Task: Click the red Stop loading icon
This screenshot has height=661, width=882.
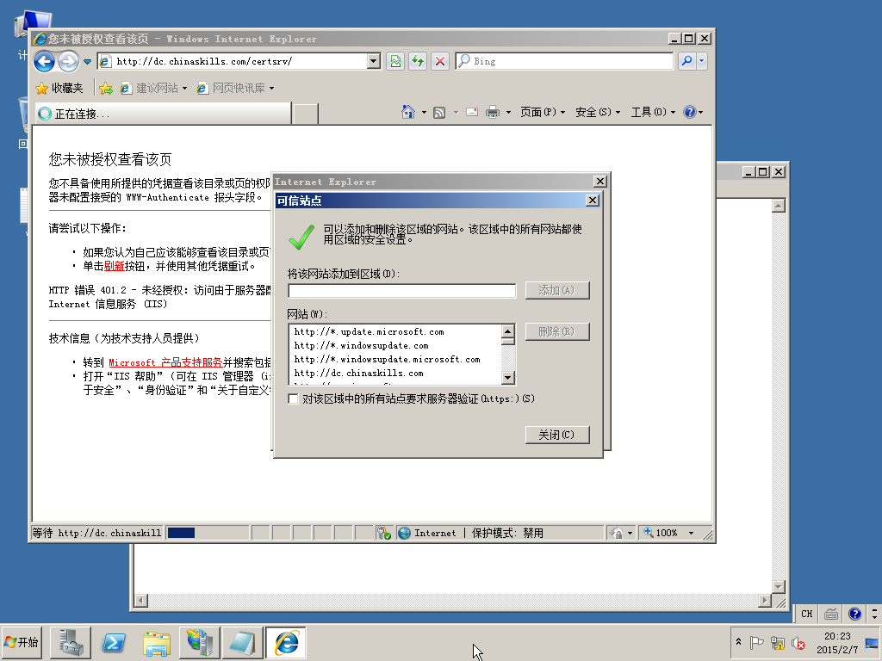Action: pos(440,61)
